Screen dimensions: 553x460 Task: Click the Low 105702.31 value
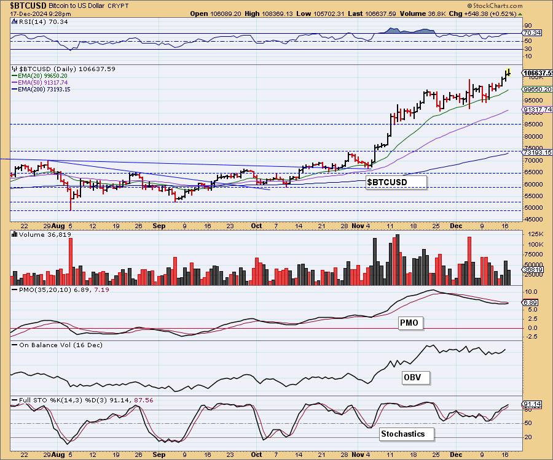tap(320, 13)
